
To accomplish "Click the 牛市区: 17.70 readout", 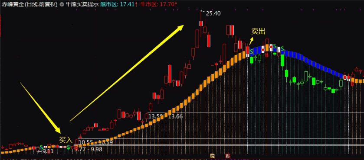I will [158, 4].
